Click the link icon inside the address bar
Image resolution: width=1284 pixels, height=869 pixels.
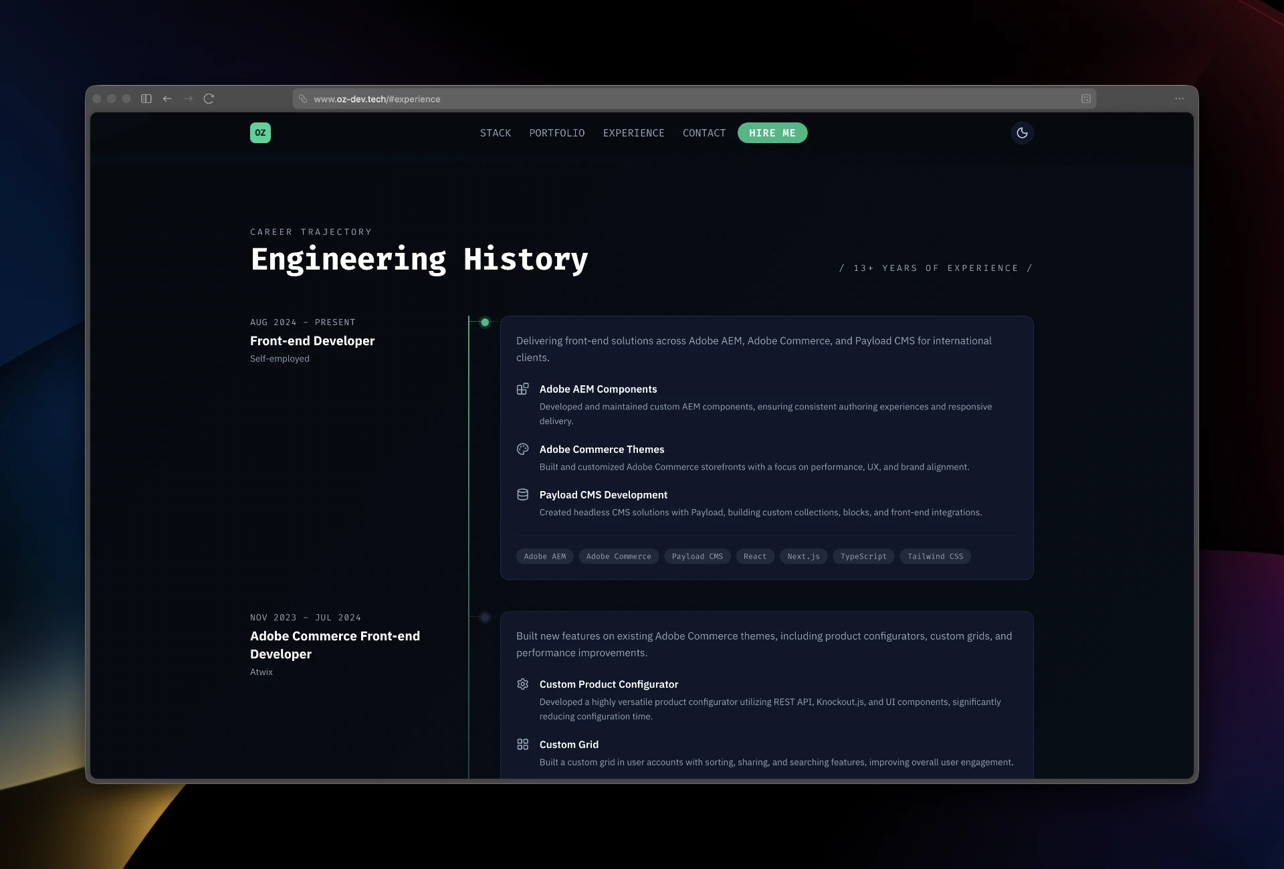click(303, 98)
